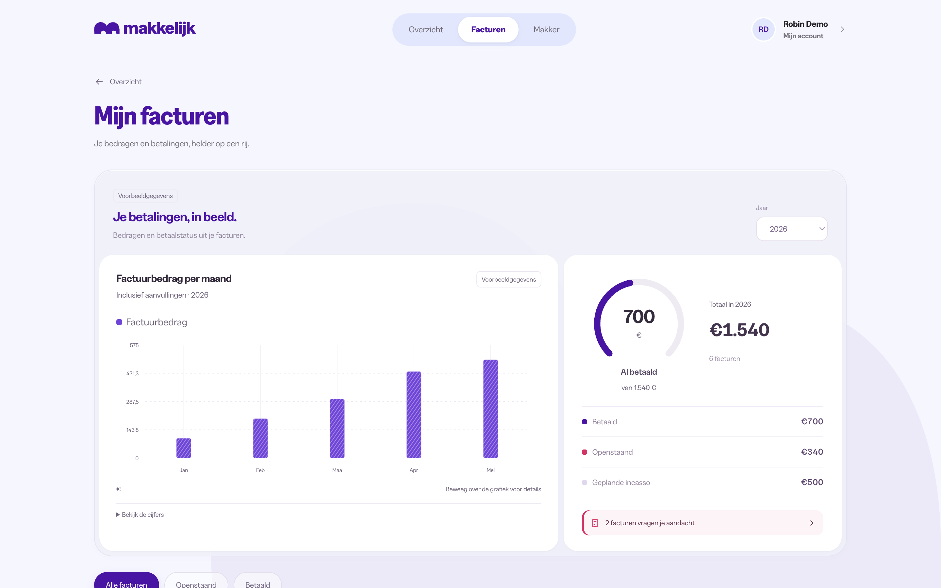Click the 'Totaal in 2026' label

click(730, 304)
